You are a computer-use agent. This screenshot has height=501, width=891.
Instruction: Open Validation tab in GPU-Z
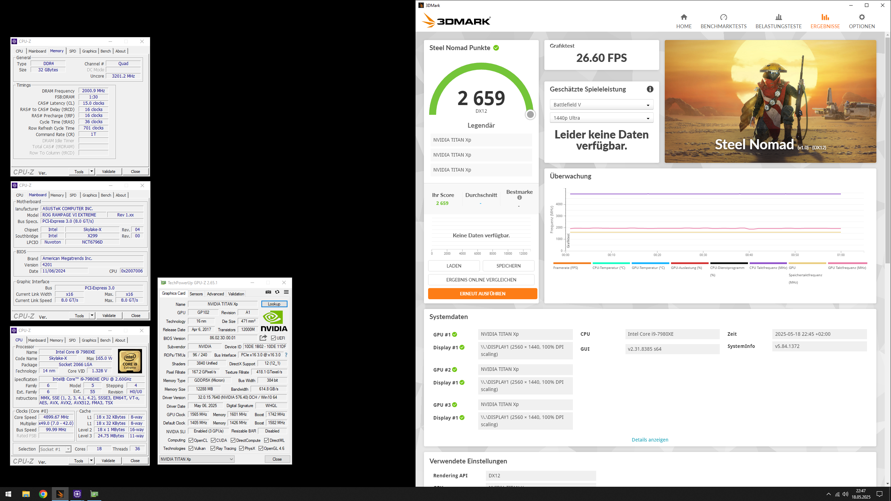236,294
